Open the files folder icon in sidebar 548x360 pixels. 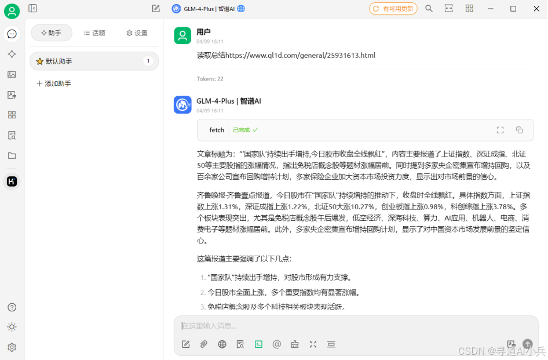coord(12,155)
